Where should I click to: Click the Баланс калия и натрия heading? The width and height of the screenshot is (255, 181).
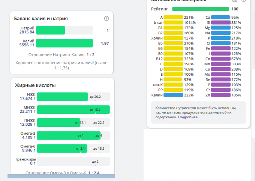tap(41, 19)
